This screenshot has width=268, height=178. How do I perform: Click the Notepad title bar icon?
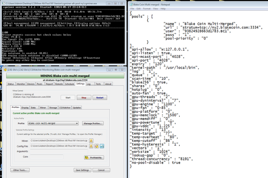131,4
